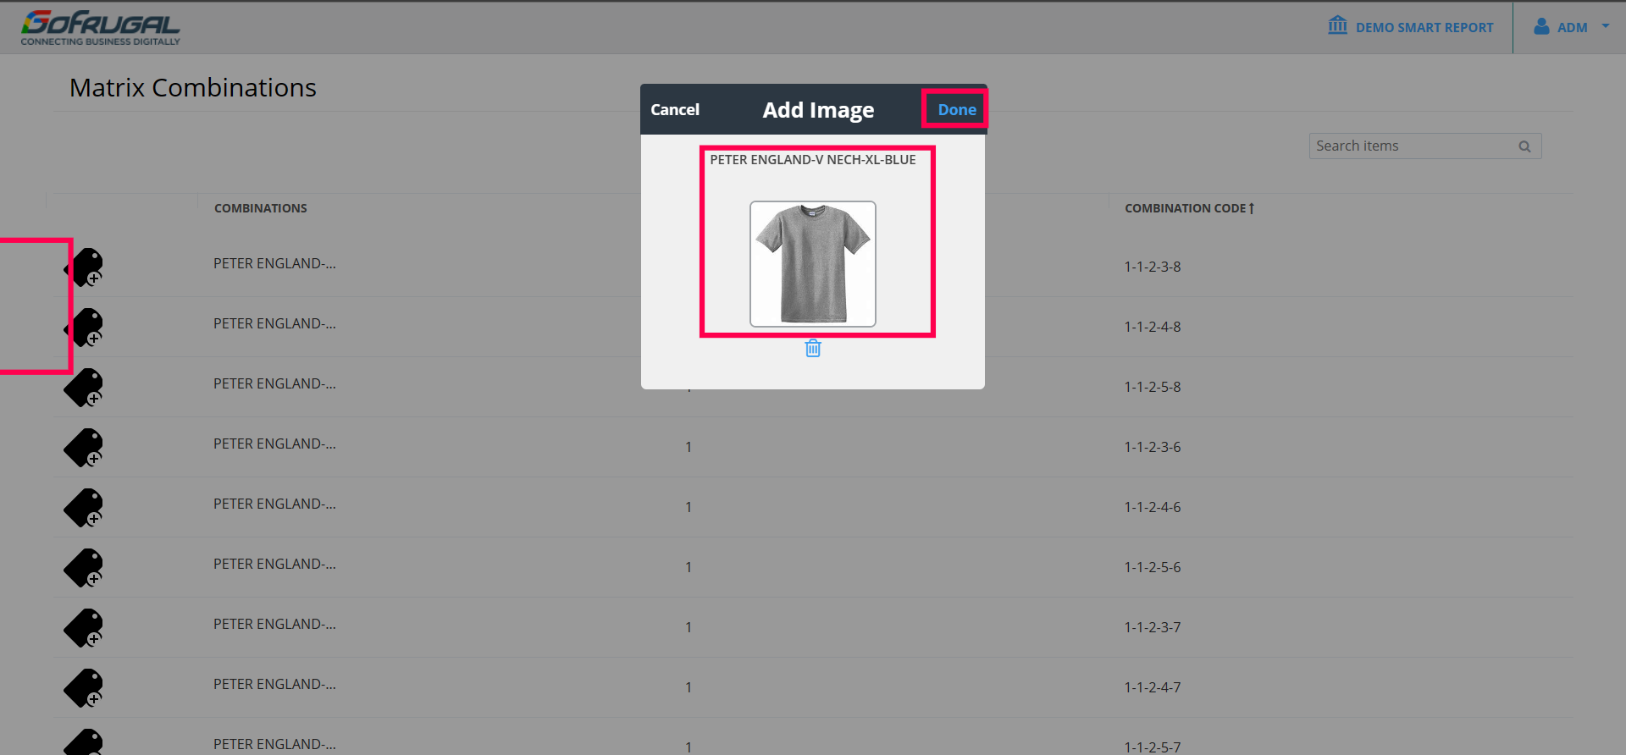Click PETER ENGLAND name in row 1-1-2-3-6
The height and width of the screenshot is (755, 1626).
pos(274,444)
